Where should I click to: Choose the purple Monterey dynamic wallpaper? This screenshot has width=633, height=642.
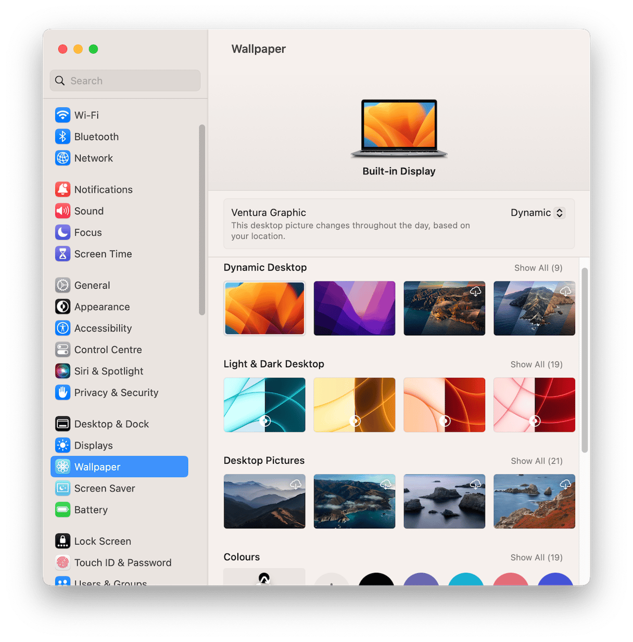point(354,308)
